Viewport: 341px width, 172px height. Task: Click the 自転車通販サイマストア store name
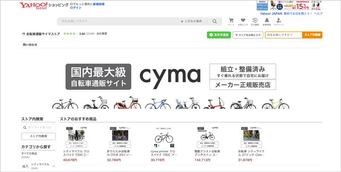[x=43, y=34]
